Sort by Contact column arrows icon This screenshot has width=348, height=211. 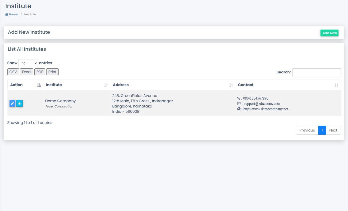tap(336, 85)
